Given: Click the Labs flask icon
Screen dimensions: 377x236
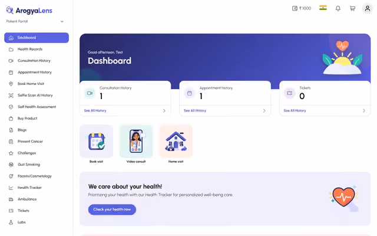Looking at the screenshot, I should point(11,222).
